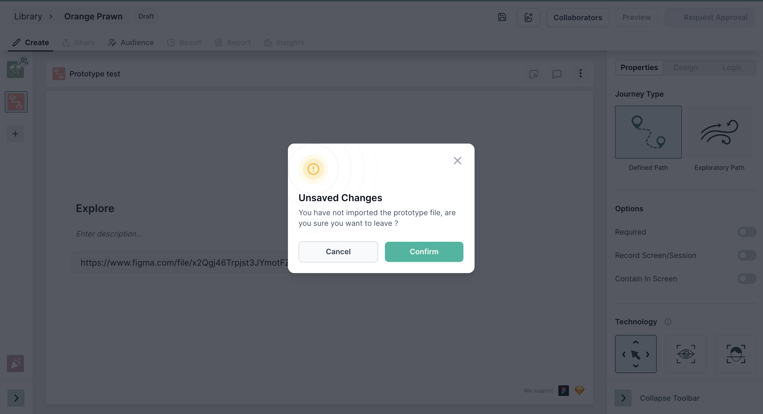Click the Figma supported logo

pyautogui.click(x=563, y=390)
